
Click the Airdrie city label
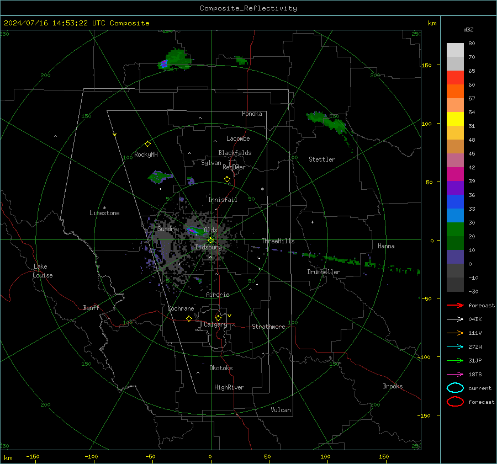218,295
